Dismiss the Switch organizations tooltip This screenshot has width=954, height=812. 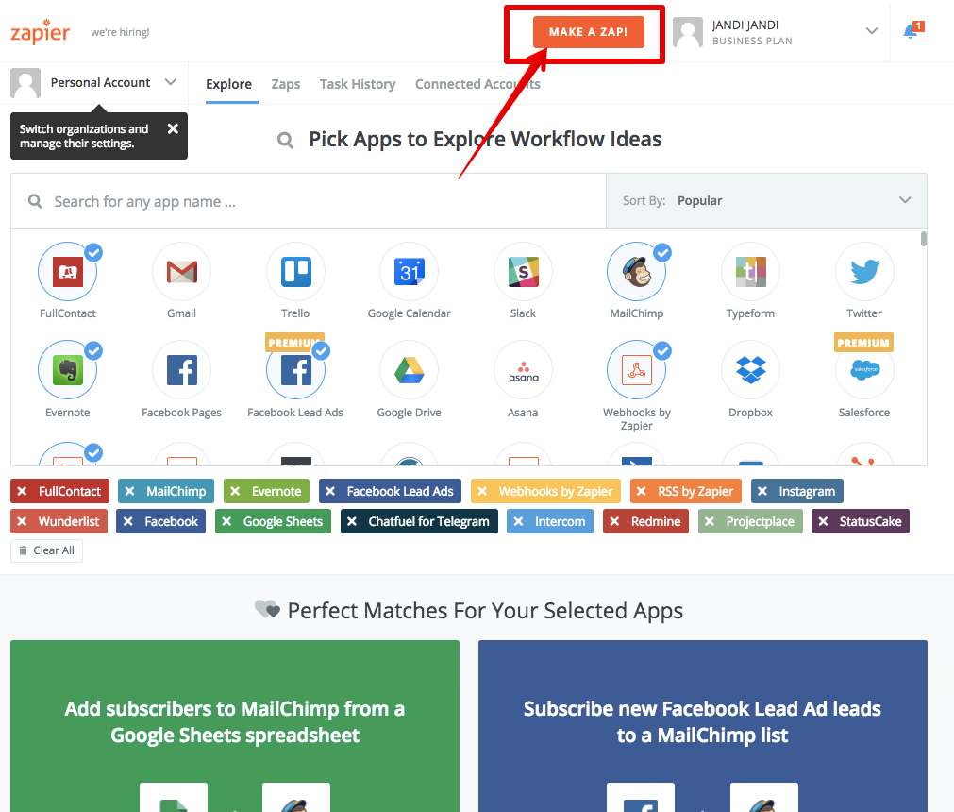(x=173, y=128)
